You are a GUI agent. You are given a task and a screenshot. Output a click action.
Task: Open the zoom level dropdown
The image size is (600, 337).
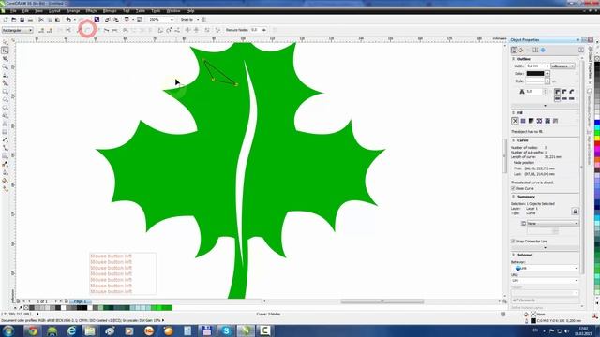pos(172,20)
